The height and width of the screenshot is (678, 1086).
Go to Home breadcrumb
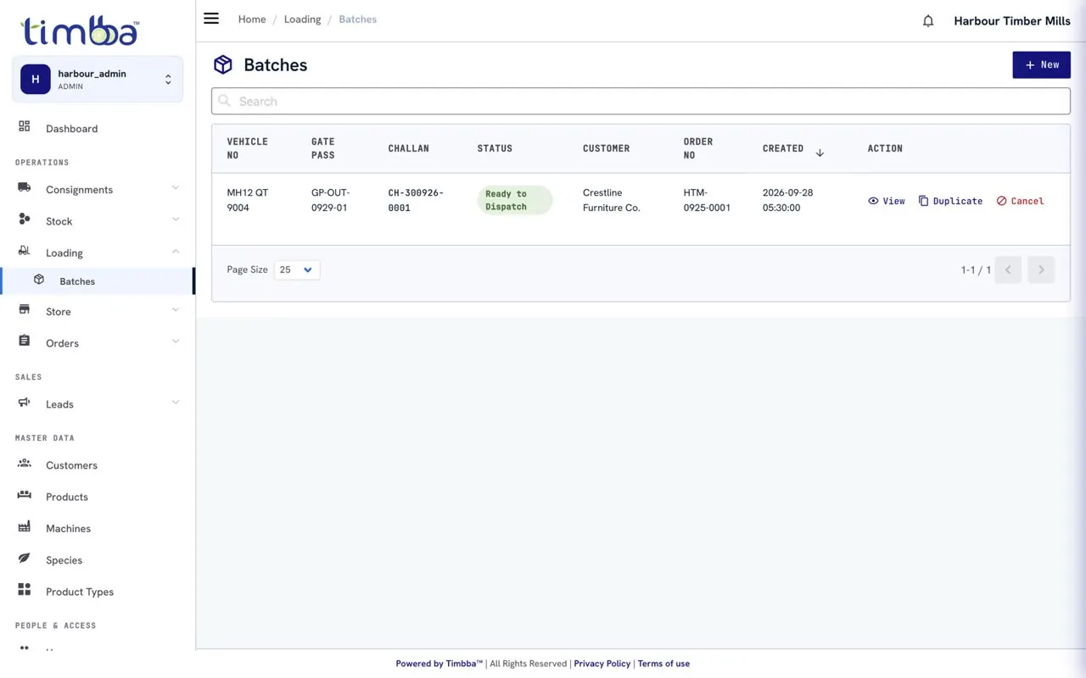coord(252,19)
